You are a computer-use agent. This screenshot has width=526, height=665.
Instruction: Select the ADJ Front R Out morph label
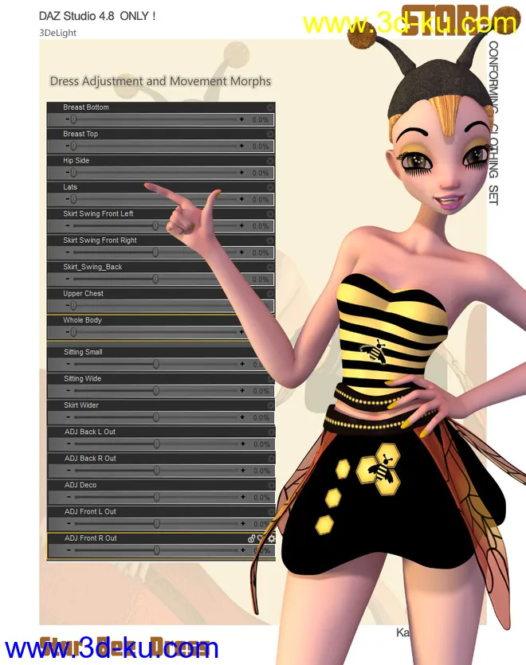point(90,538)
